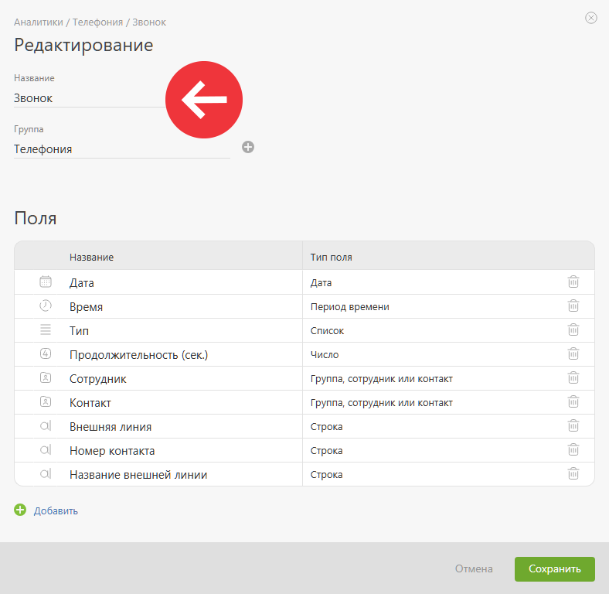609x594 pixels.
Task: Select the Номер контакта field name
Action: coord(112,451)
